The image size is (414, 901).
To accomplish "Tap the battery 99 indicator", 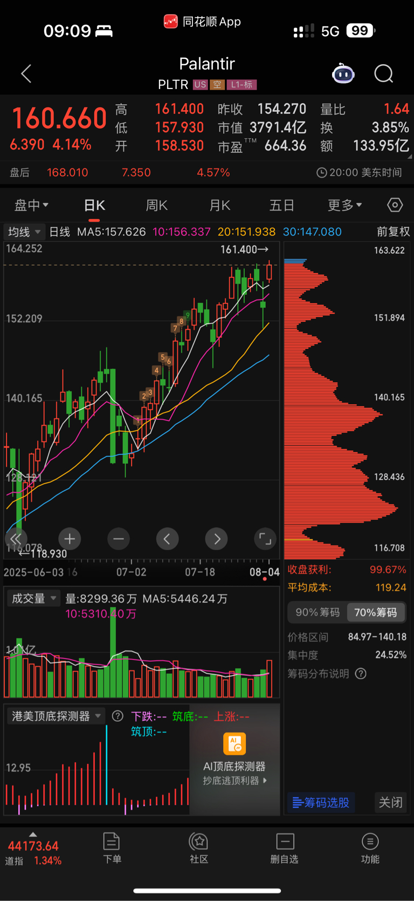I will 361,31.
